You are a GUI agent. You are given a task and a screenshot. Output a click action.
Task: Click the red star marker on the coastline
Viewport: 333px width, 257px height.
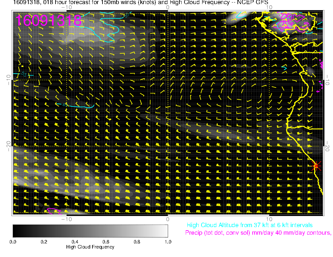(x=316, y=166)
